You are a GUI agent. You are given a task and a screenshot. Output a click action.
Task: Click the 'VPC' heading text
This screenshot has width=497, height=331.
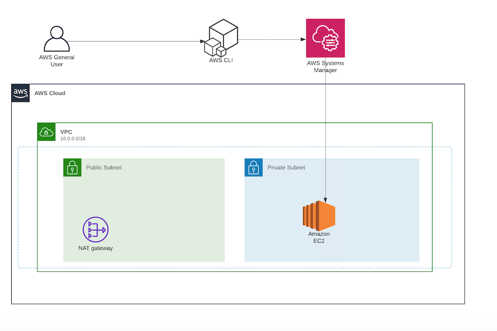point(66,132)
